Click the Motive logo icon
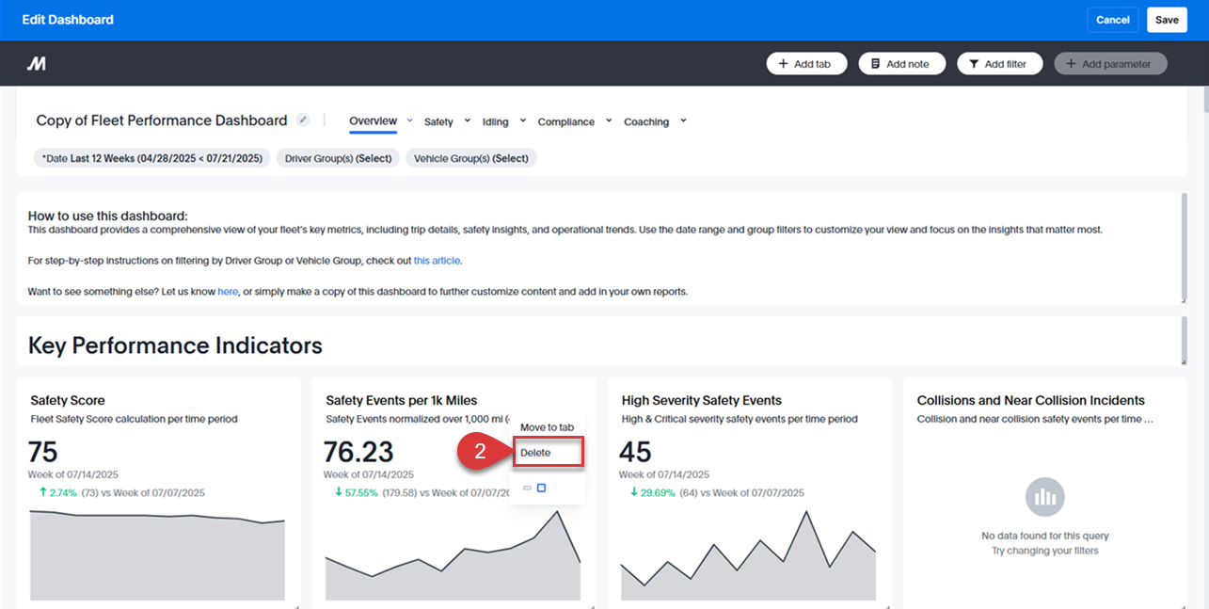The width and height of the screenshot is (1209, 609). click(x=36, y=64)
